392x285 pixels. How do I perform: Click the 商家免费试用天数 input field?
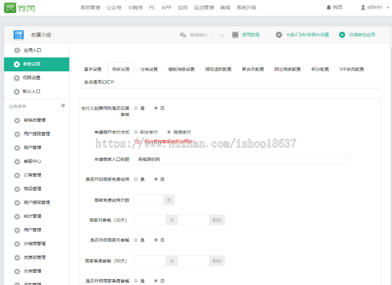coord(149,200)
